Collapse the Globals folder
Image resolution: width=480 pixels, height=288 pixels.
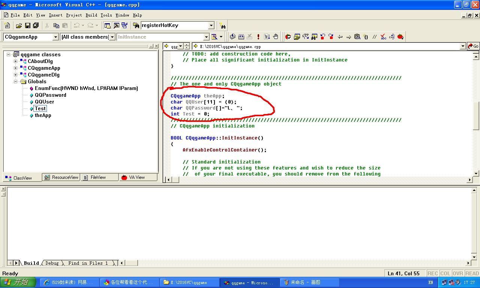[x=16, y=81]
